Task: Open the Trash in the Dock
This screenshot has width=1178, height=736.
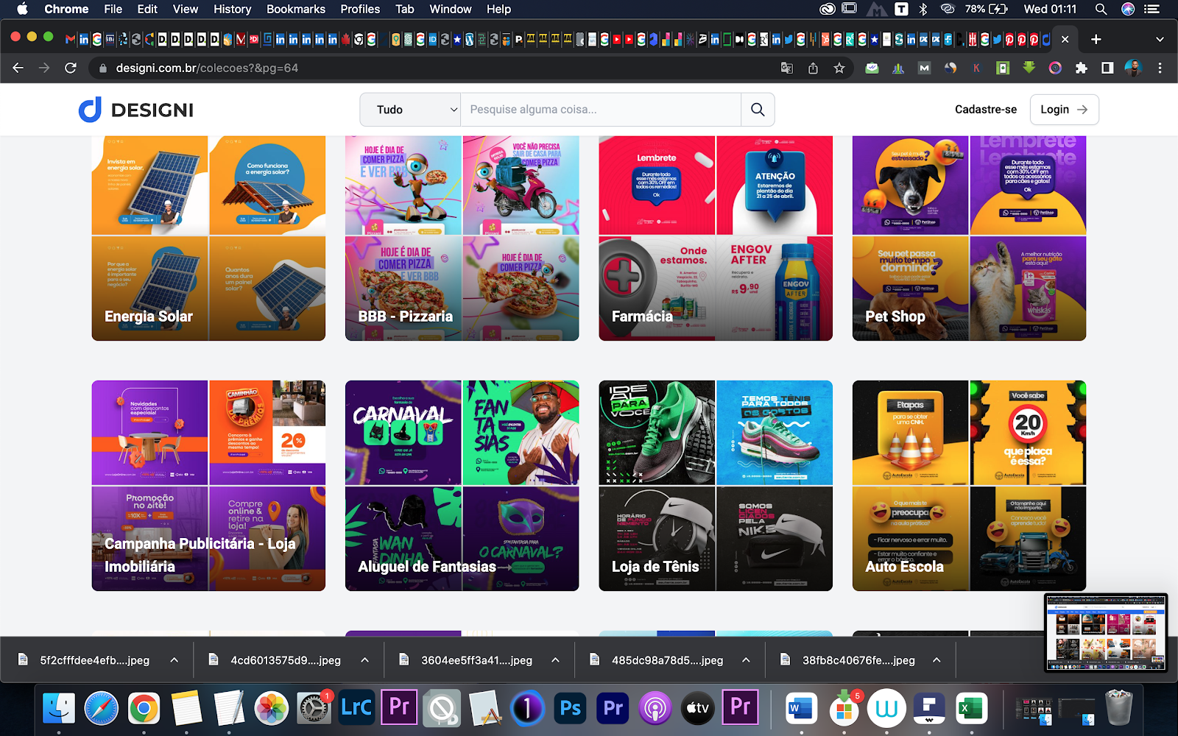Action: 1118,709
